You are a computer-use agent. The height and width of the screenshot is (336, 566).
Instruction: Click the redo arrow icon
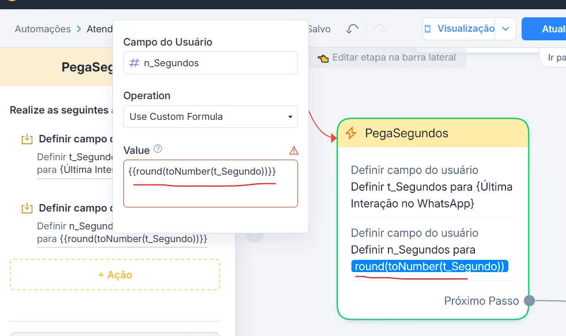380,29
